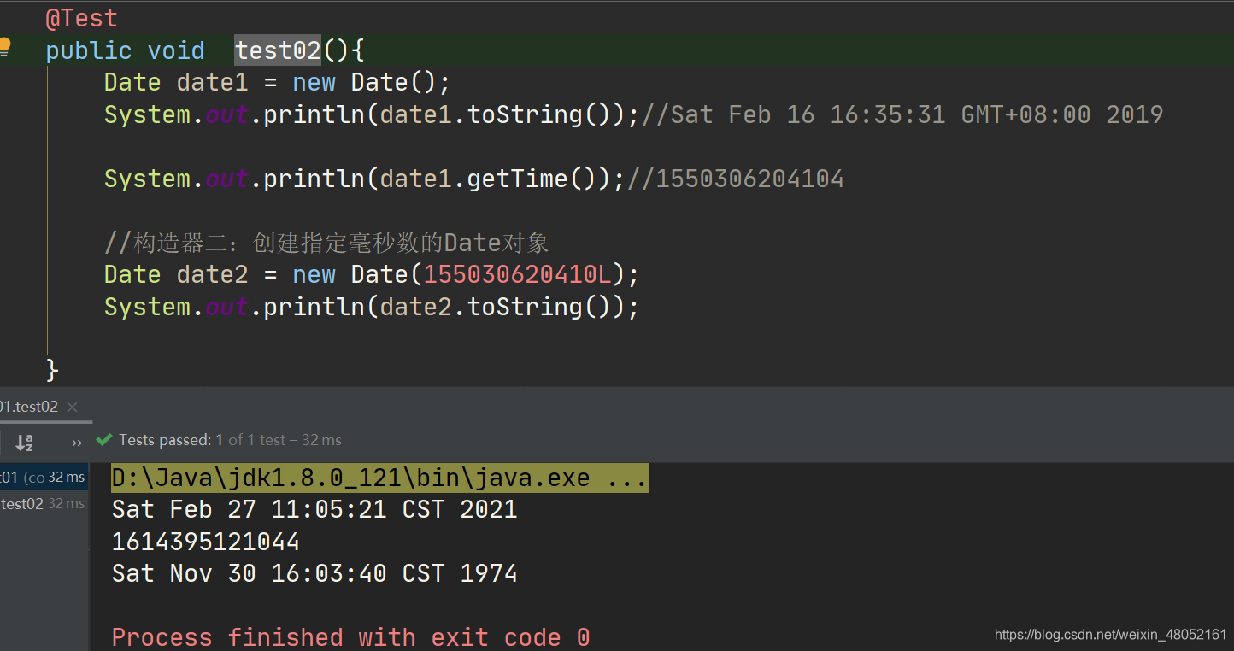Click 'Process finished with exit code 0' text
This screenshot has width=1234, height=651.
click(350, 637)
